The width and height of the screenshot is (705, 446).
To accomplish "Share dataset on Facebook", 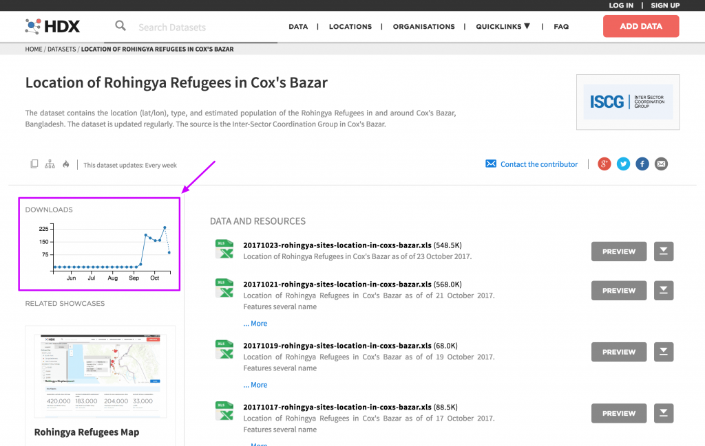I will coord(642,164).
